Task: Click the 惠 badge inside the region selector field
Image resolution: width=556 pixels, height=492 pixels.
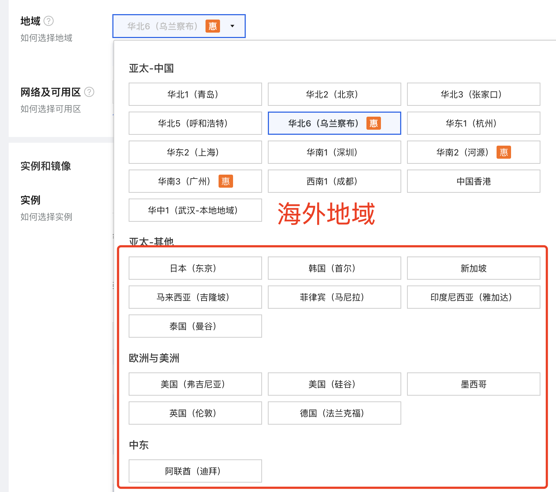Action: tap(212, 26)
